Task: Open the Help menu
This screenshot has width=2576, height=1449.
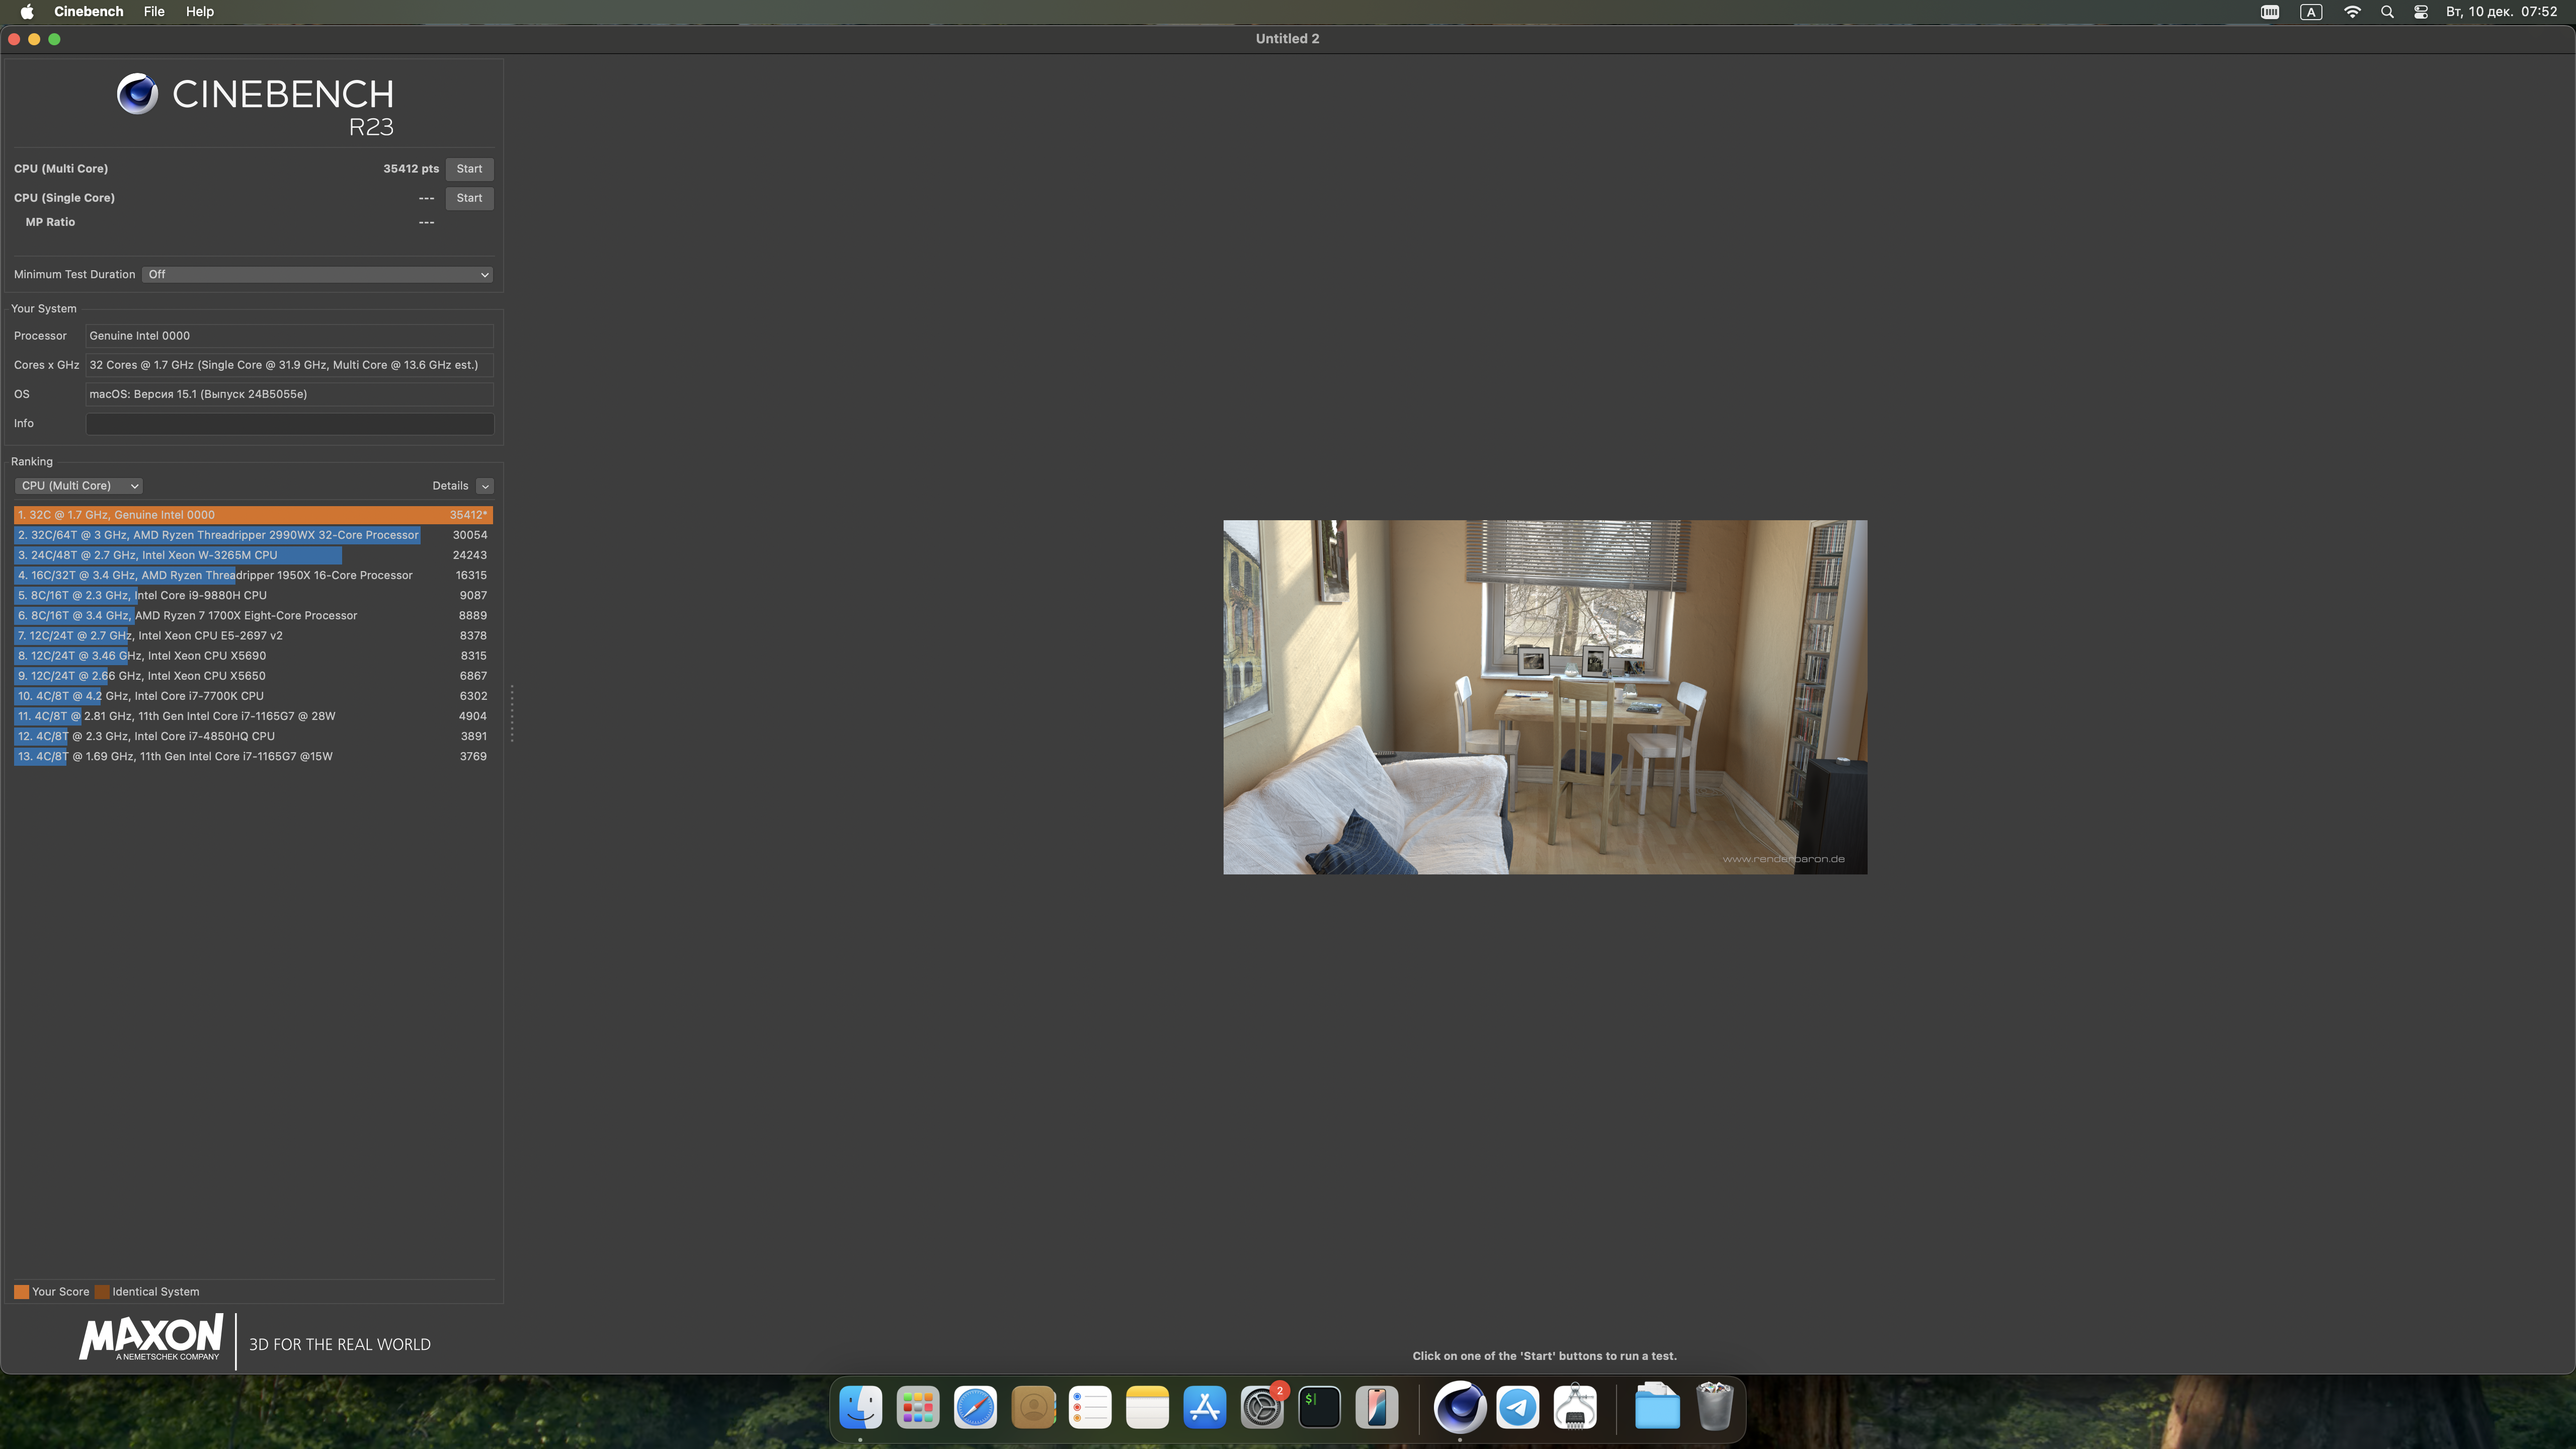Action: [199, 12]
